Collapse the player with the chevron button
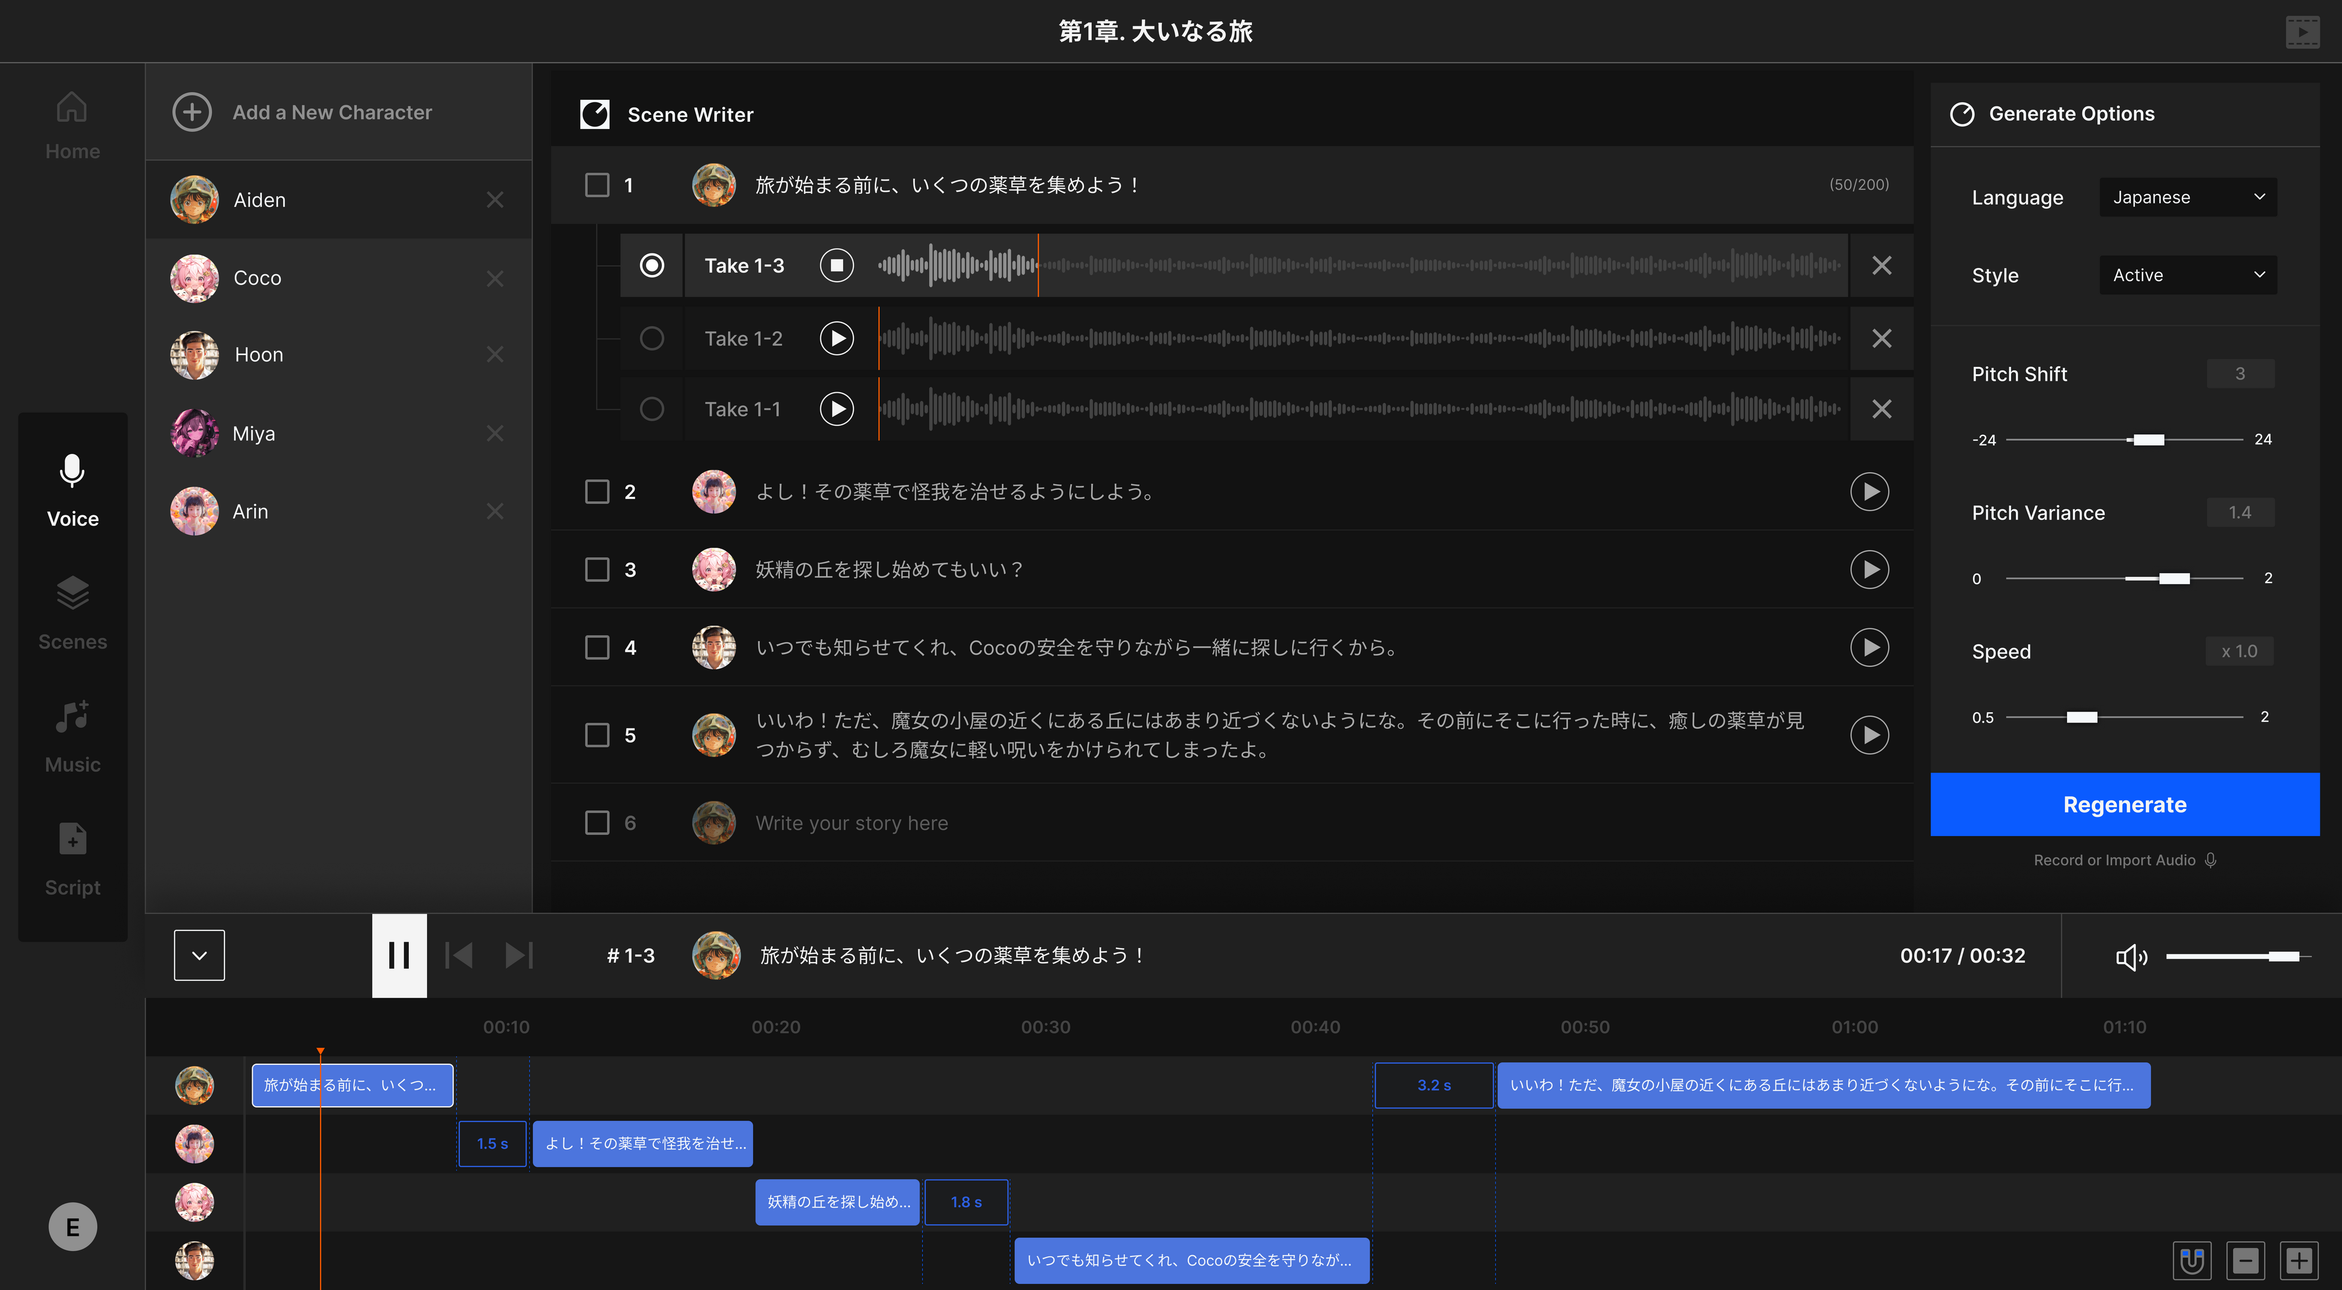The image size is (2342, 1290). (198, 954)
